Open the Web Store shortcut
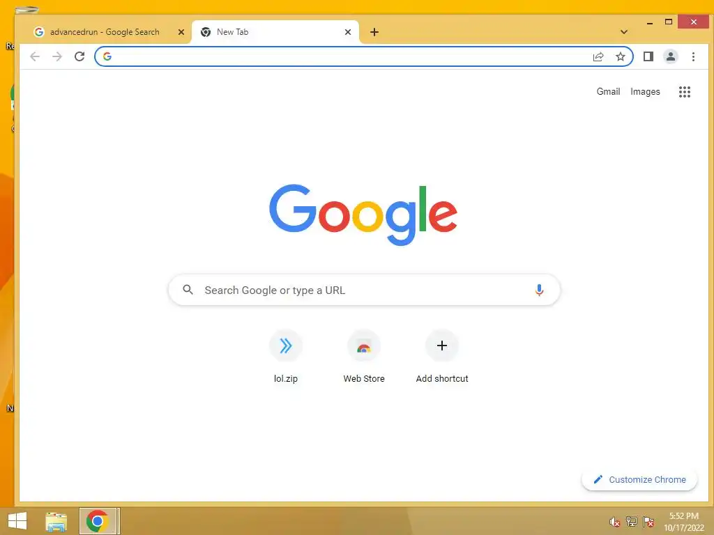Image resolution: width=714 pixels, height=535 pixels. click(364, 357)
